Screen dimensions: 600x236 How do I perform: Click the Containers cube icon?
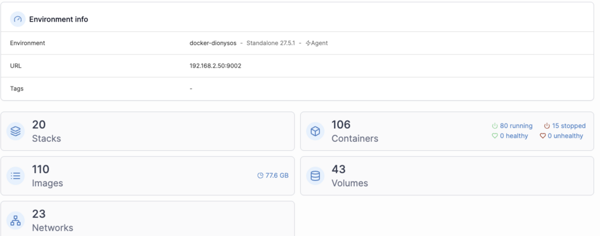316,131
